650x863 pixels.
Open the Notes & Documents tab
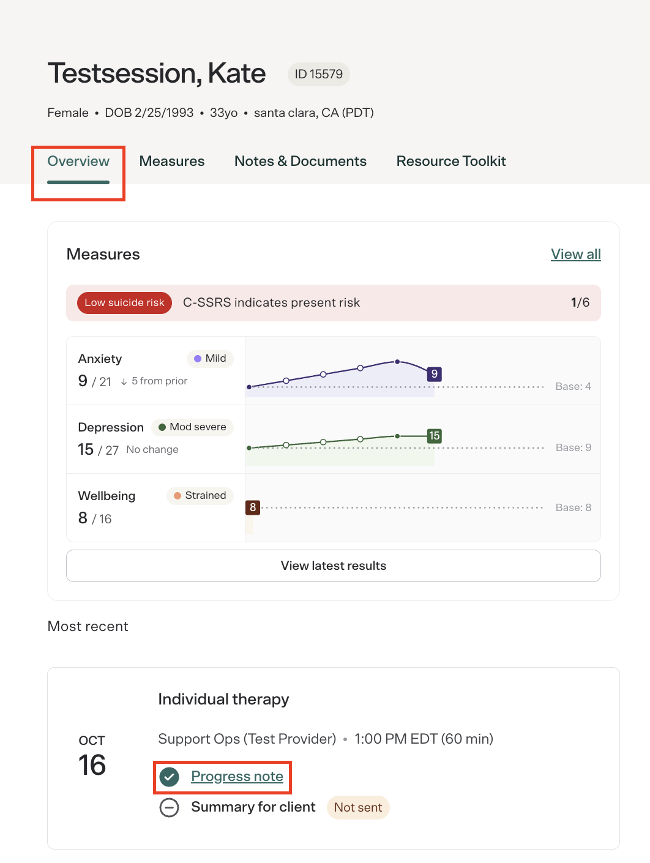point(301,162)
